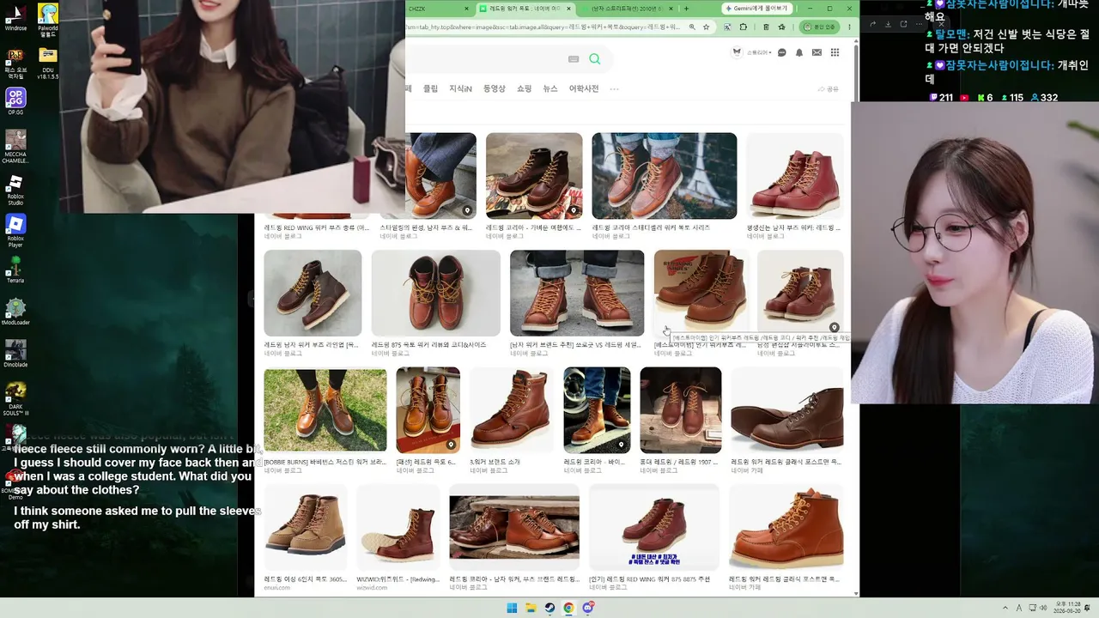1099x618 pixels.
Task: Go to 지식iN search category
Action: coord(460,88)
